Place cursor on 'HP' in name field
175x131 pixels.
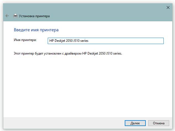52,41
